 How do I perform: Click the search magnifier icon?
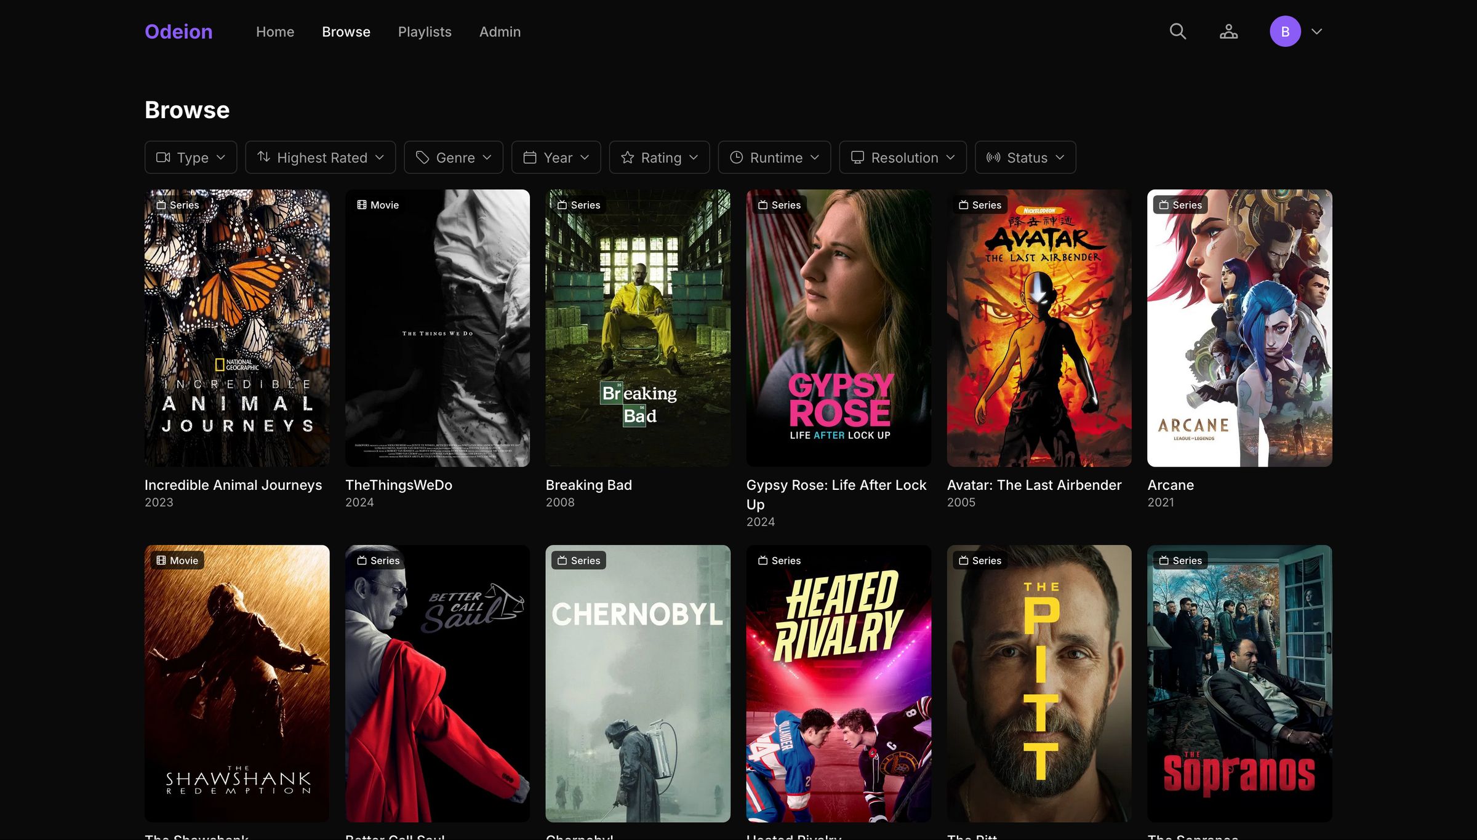pos(1177,31)
